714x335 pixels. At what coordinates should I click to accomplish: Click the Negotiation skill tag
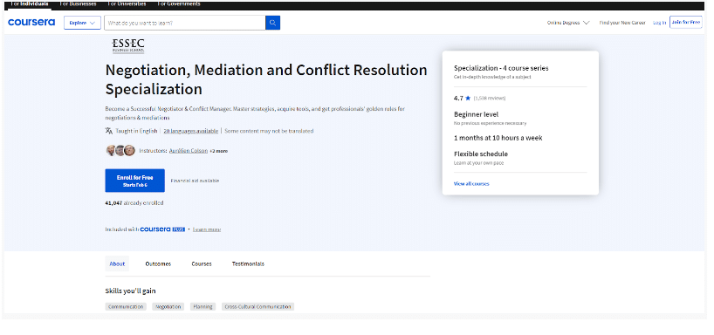click(x=168, y=307)
